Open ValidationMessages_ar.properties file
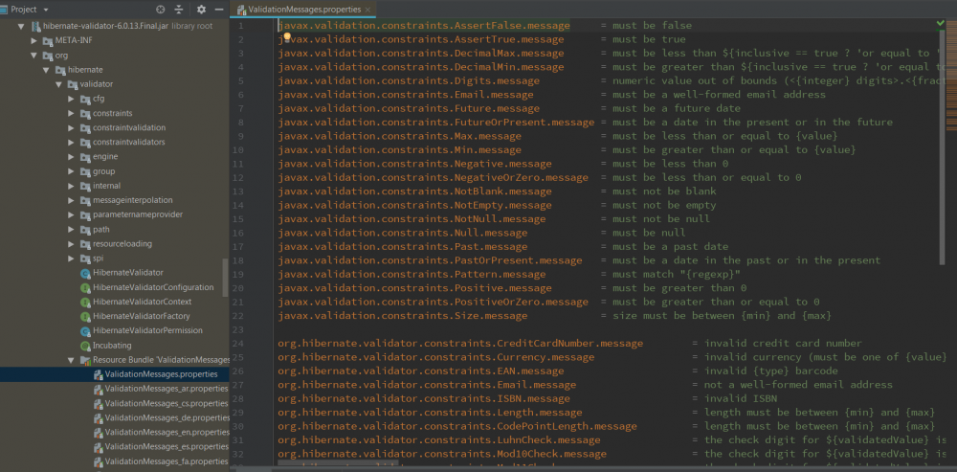This screenshot has width=957, height=472. (x=166, y=389)
